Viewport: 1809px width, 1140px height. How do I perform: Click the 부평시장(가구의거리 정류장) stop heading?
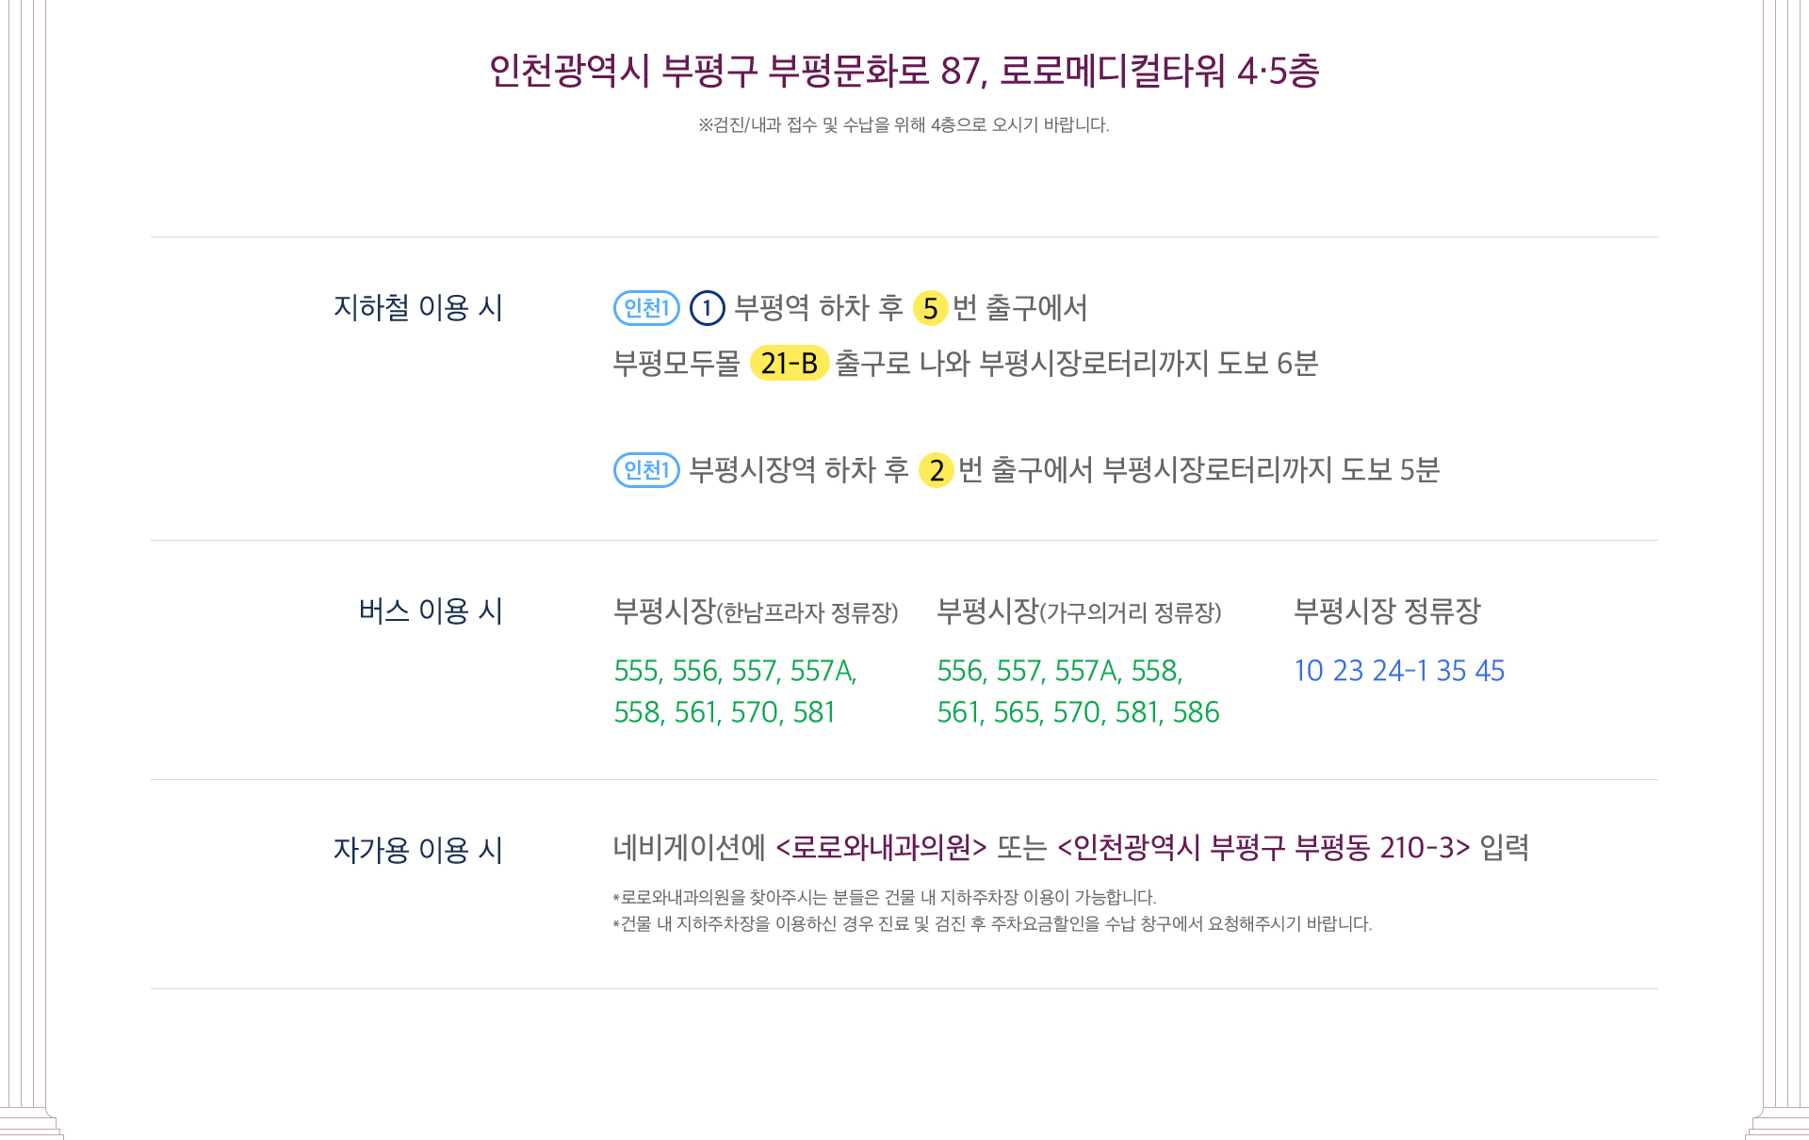coord(1079,611)
